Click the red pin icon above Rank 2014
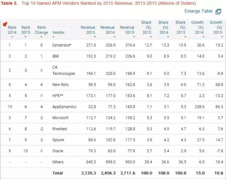The width and height of the screenshot is (226, 180). coord(5,24)
